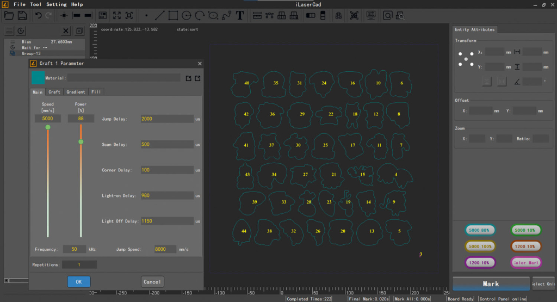The image size is (557, 302).
Task: Open the File menu
Action: pyautogui.click(x=20, y=4)
